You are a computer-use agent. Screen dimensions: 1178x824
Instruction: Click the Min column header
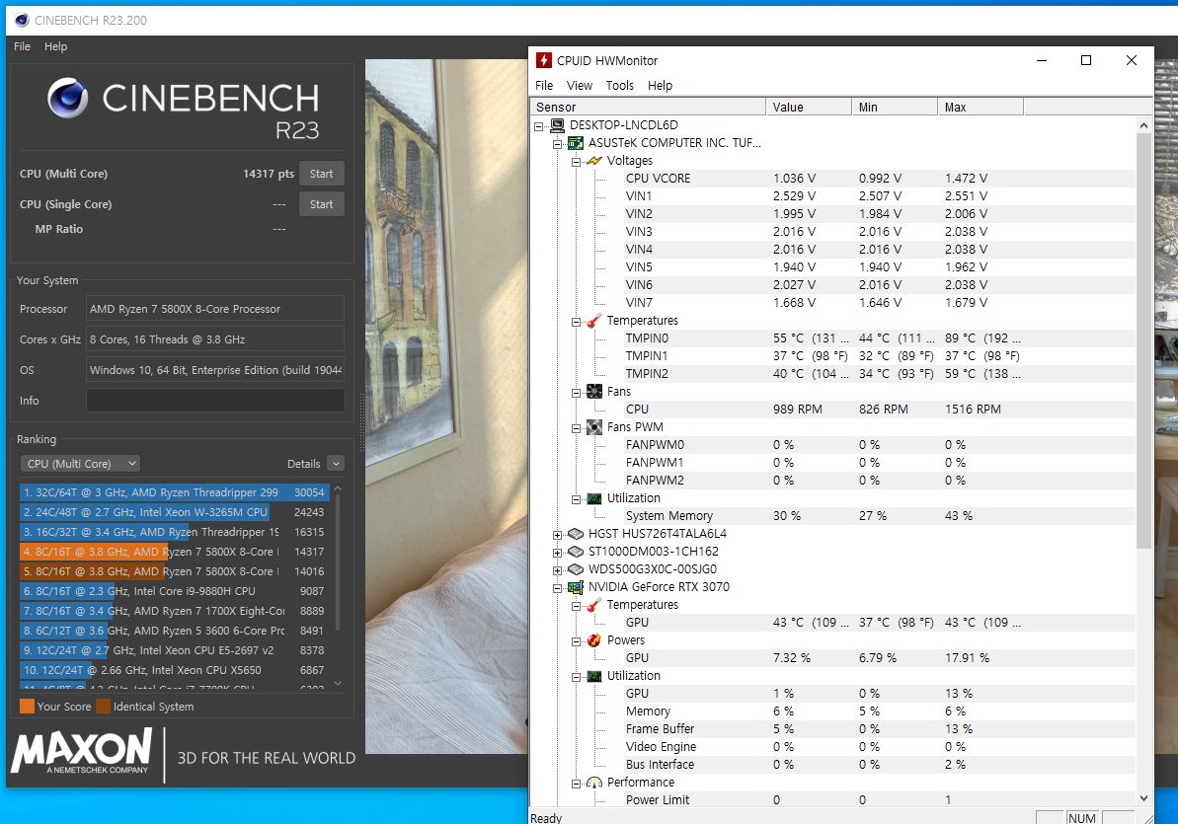pos(894,108)
